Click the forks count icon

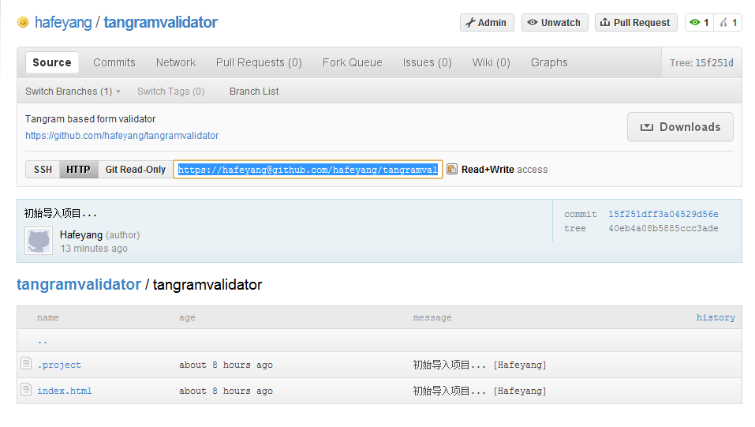(727, 23)
